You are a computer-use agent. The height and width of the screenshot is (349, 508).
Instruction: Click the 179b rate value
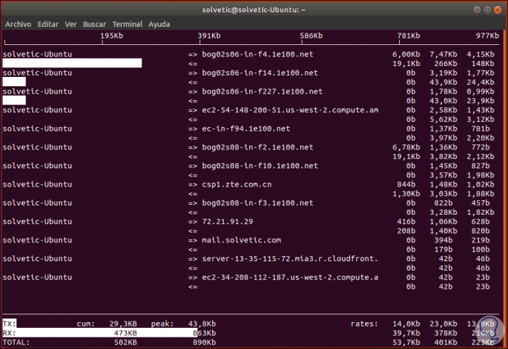click(443, 250)
